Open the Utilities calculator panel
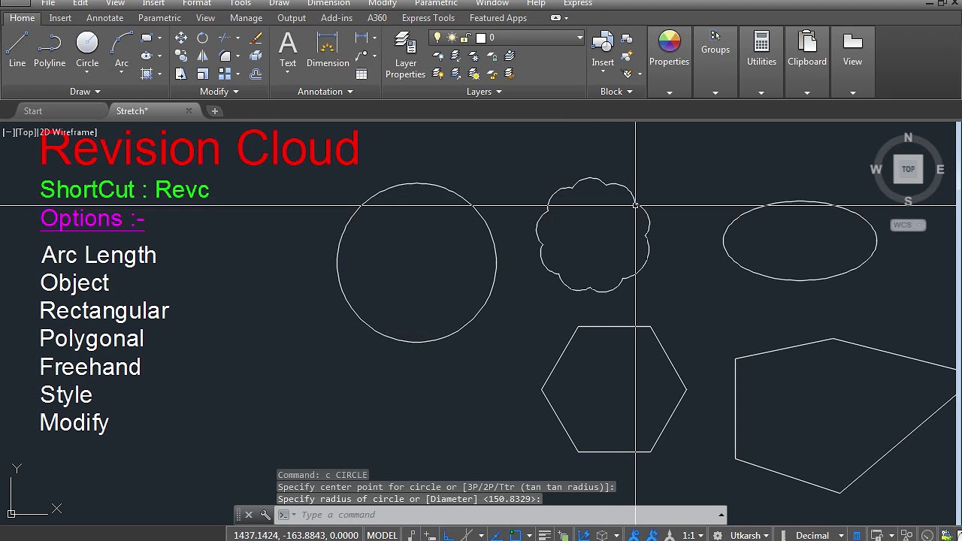 pos(761,50)
